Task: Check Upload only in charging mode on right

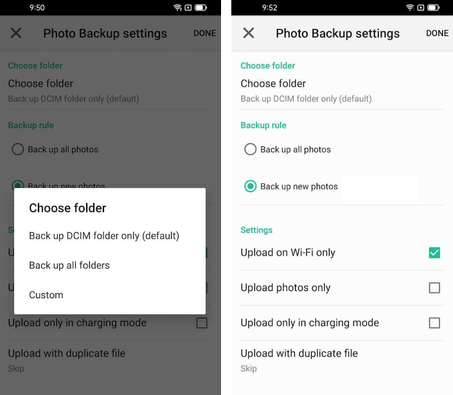Action: pos(434,323)
